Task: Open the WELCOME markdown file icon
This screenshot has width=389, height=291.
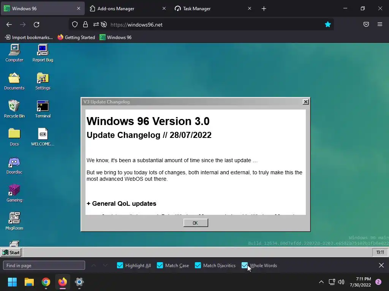Action: (x=43, y=137)
